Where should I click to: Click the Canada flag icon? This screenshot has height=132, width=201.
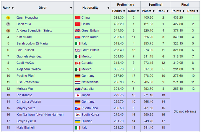tap(78, 63)
